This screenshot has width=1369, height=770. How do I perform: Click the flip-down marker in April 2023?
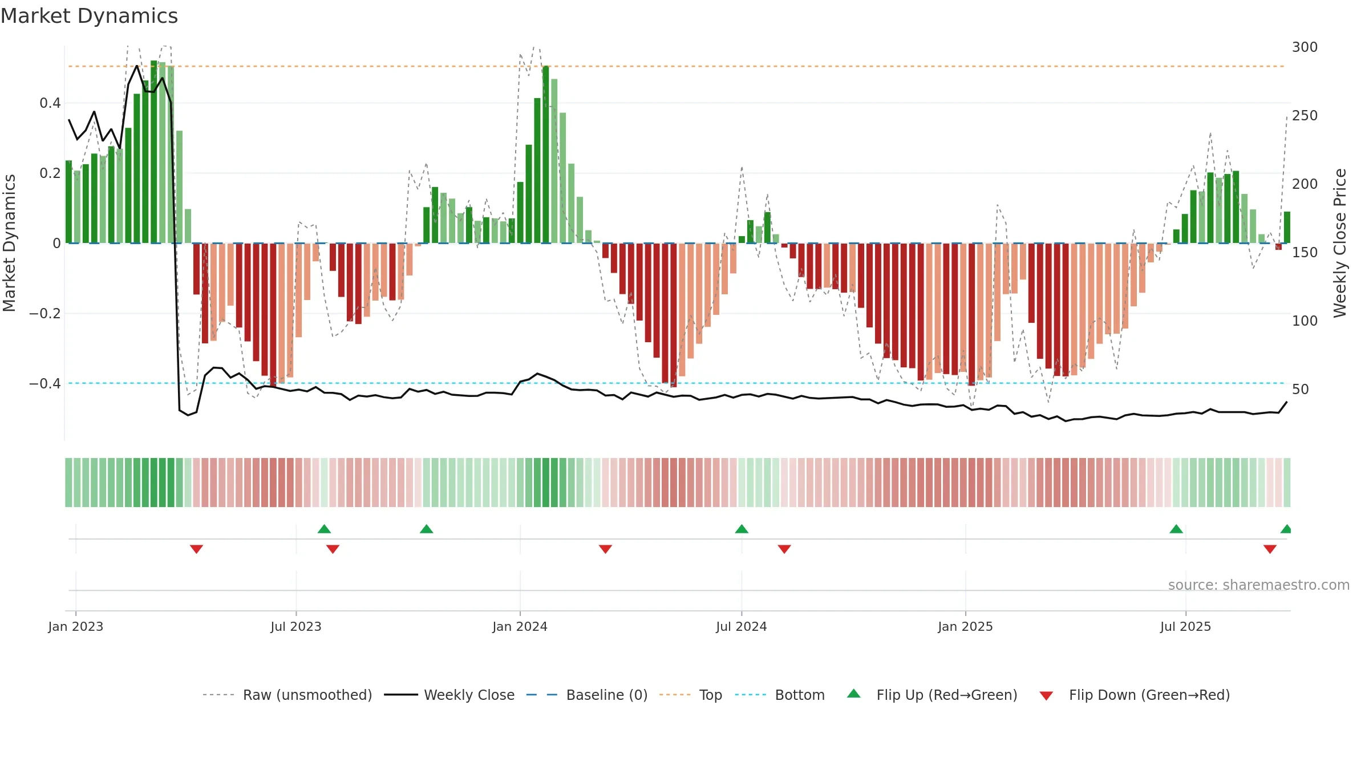196,549
